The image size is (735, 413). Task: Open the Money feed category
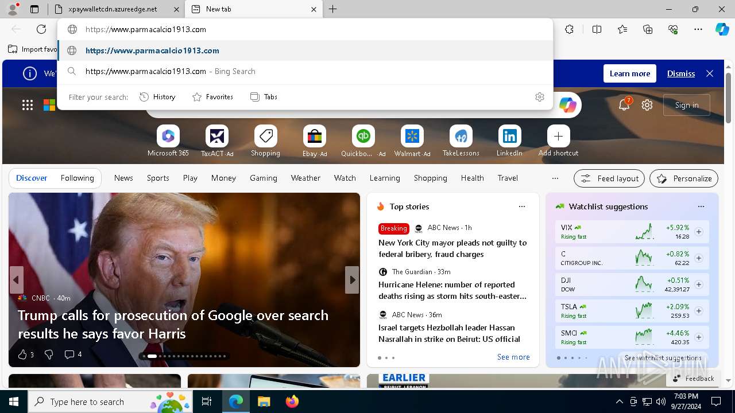pyautogui.click(x=223, y=178)
